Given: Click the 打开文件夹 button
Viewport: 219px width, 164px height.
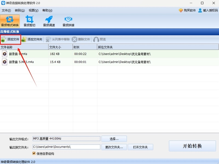Looking at the screenshot, I should click(140, 147).
